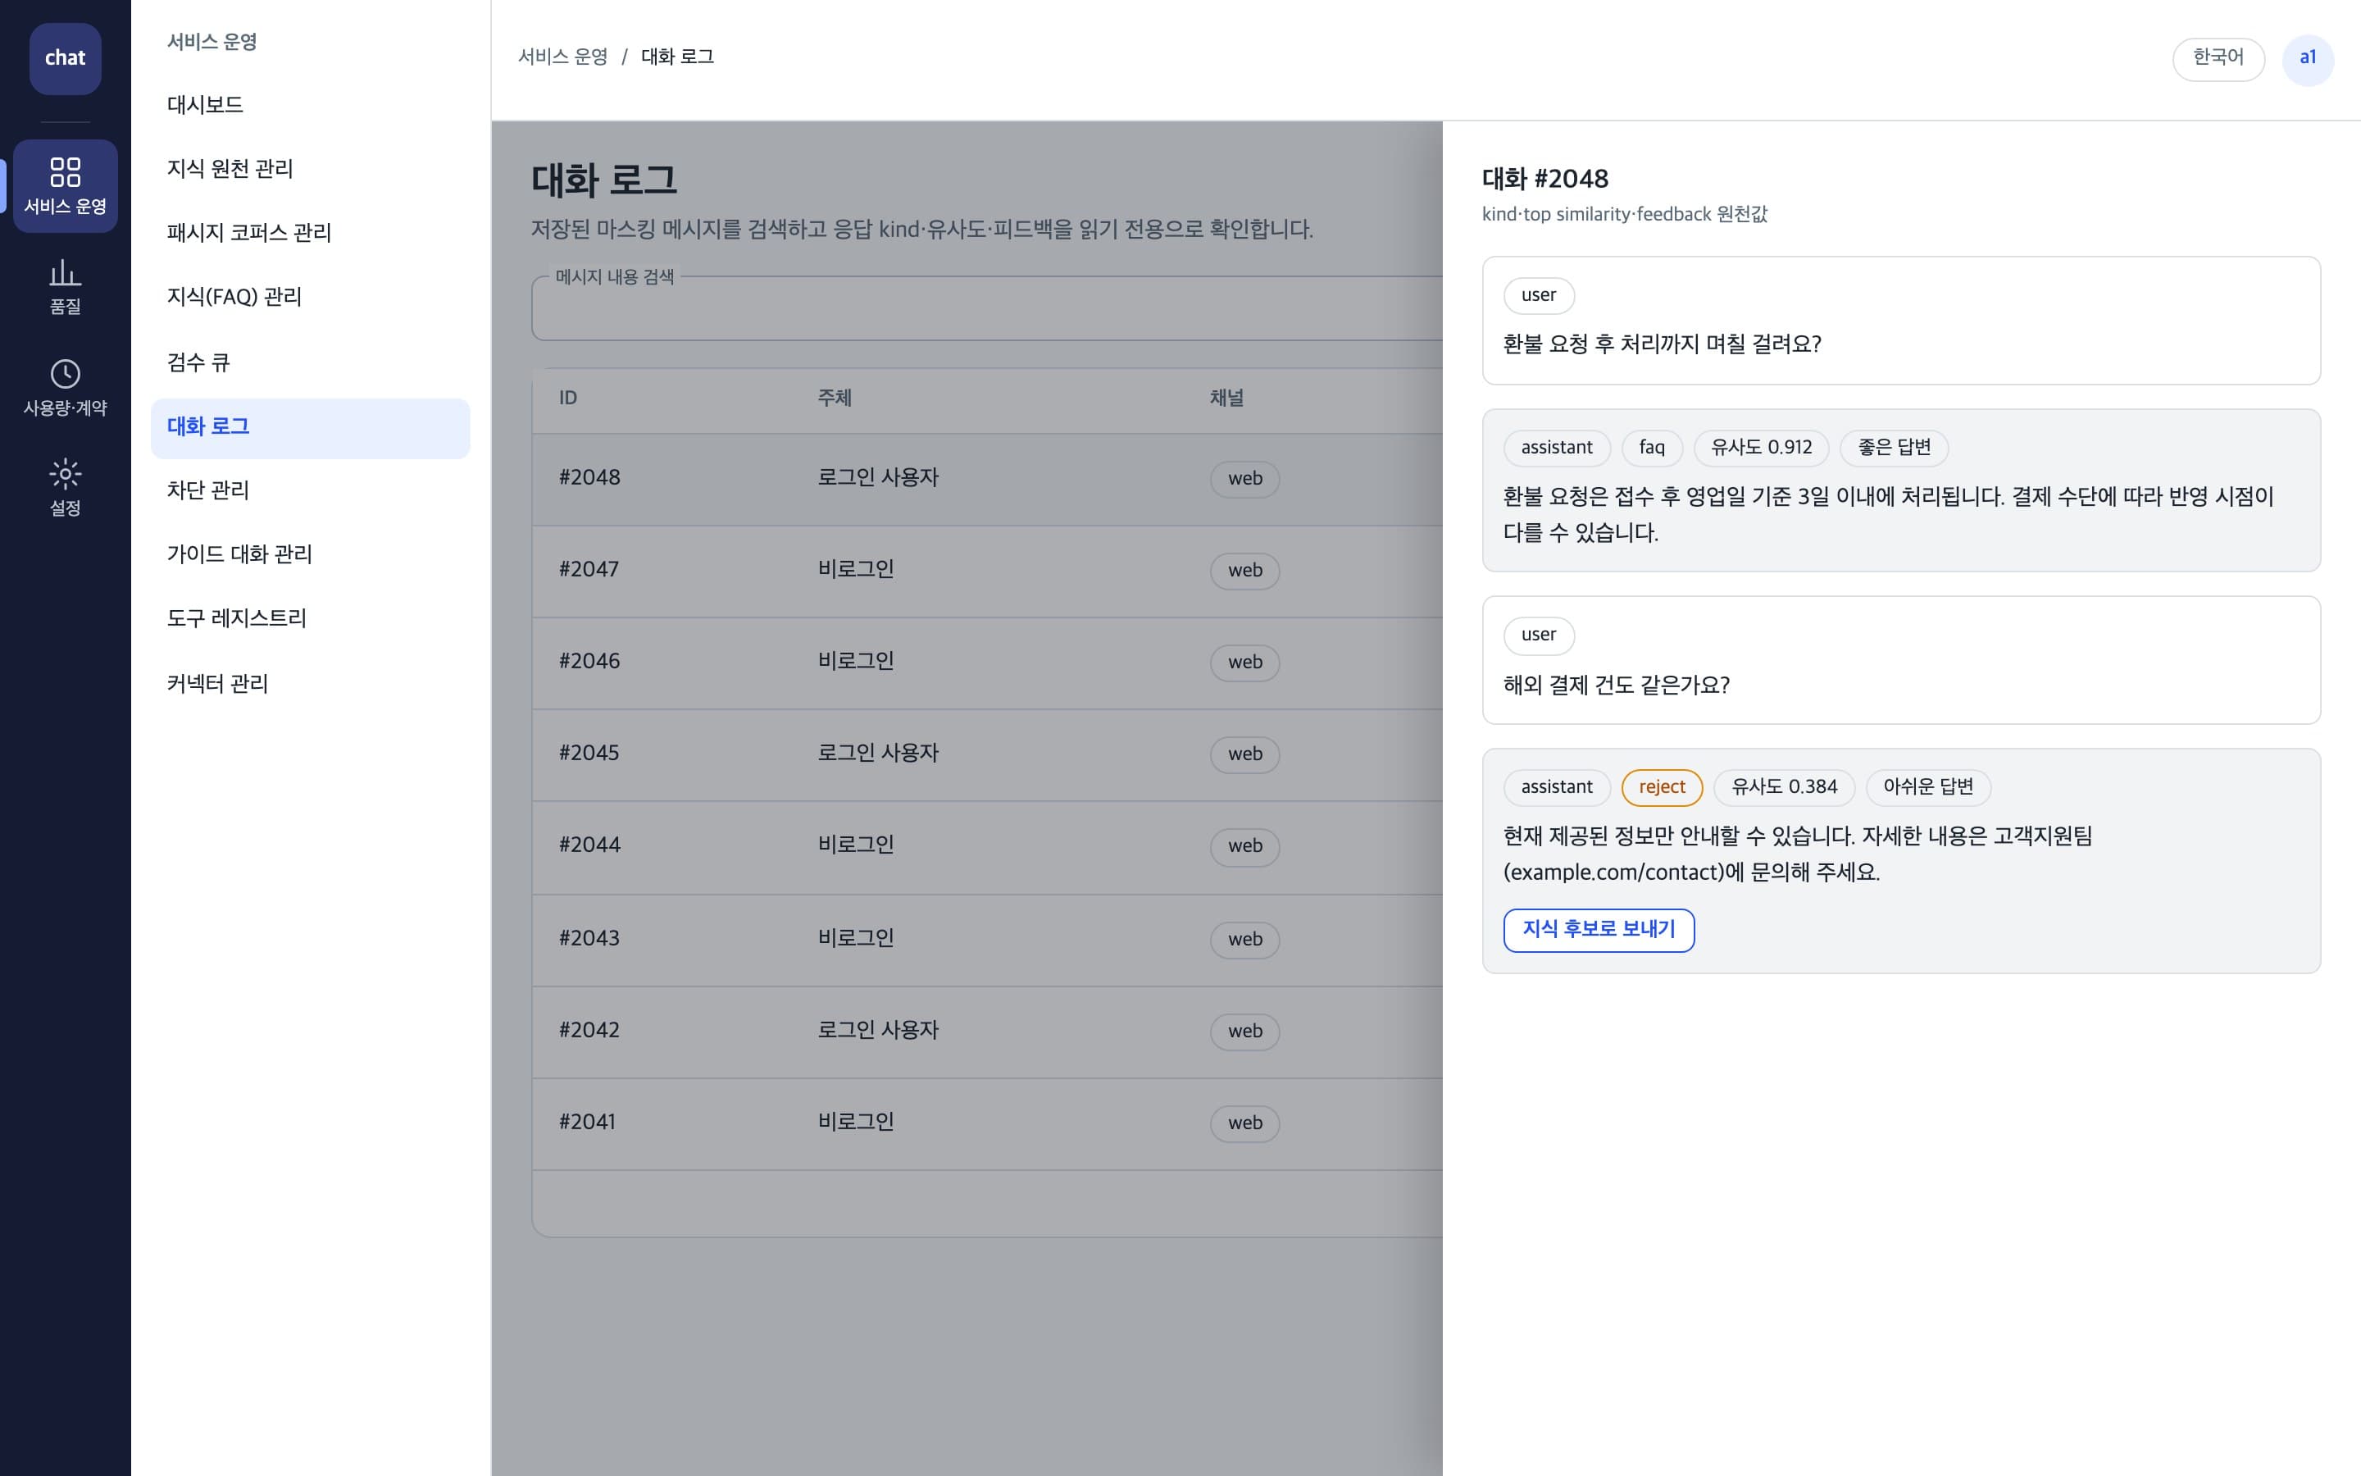Open the 서비스 운영 grid icon

click(x=66, y=185)
